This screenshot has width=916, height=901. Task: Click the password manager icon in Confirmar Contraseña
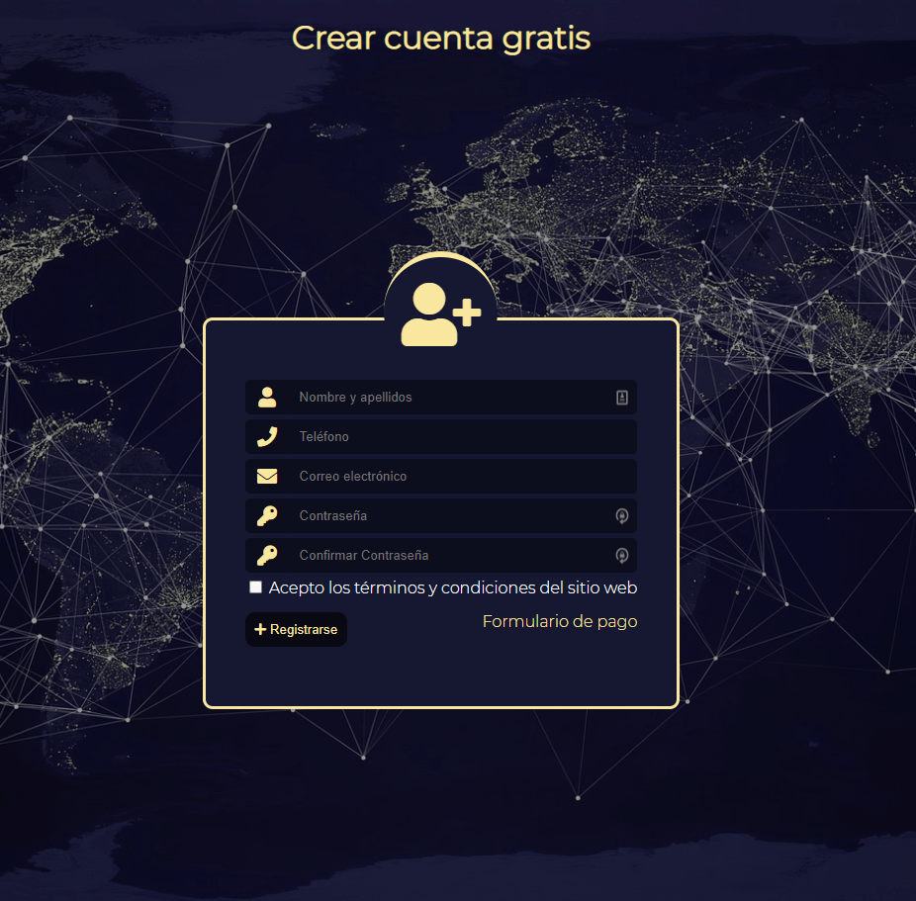pos(622,555)
